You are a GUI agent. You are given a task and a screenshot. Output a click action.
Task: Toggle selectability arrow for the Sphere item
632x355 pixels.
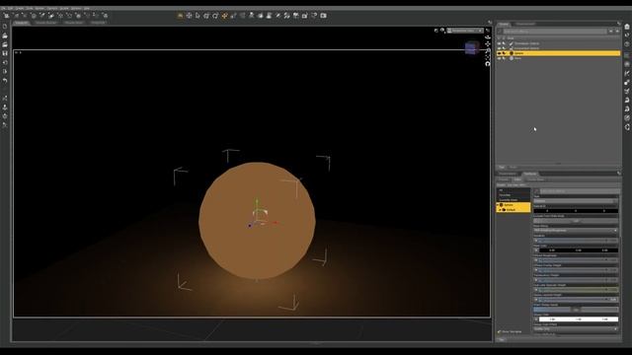[x=505, y=53]
